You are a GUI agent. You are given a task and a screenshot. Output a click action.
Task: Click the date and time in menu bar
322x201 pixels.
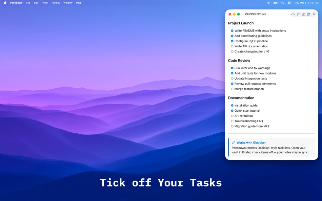pos(307,3)
